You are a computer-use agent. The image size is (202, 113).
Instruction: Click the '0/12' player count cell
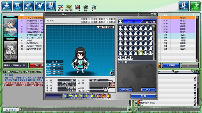coord(166,32)
